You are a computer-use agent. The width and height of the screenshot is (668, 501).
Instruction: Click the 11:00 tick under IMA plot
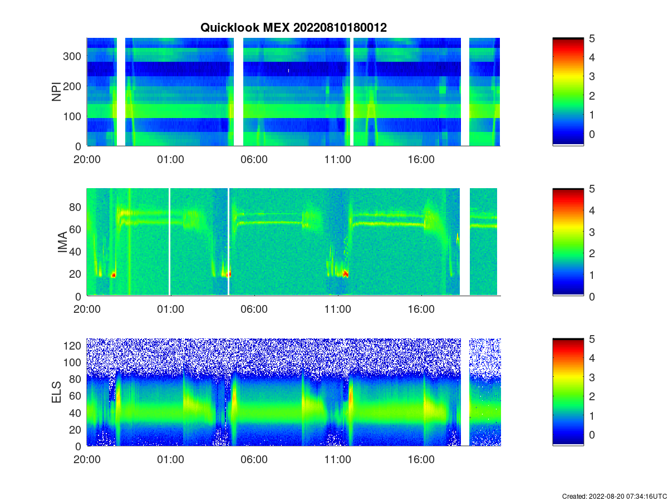337,310
